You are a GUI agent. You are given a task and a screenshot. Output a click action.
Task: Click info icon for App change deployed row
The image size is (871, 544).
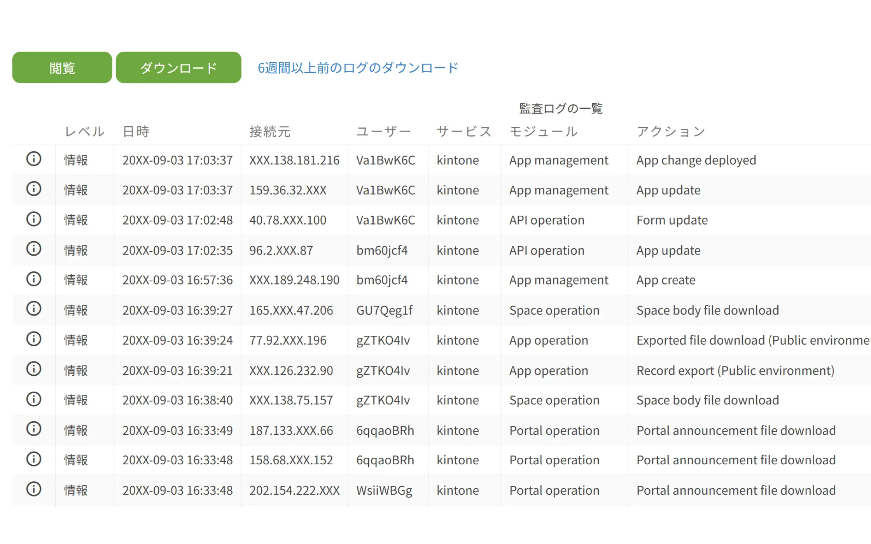coord(34,159)
